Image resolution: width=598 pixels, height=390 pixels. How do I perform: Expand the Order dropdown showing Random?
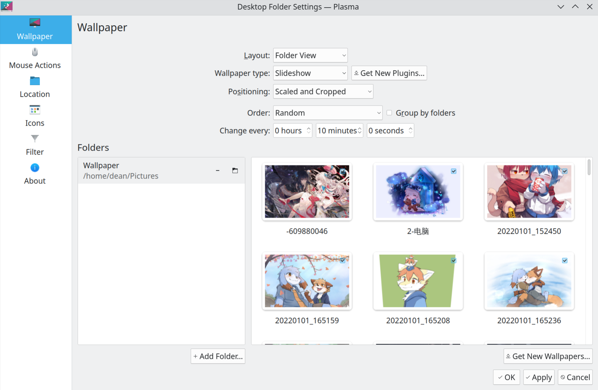coord(328,113)
